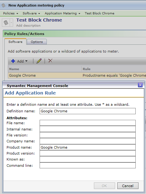Click the Internal name input field
The height and width of the screenshot is (194, 146).
(x=88, y=129)
